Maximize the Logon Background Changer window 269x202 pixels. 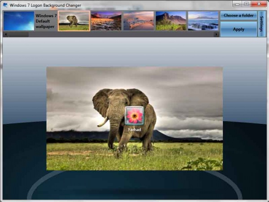pyautogui.click(x=246, y=4)
